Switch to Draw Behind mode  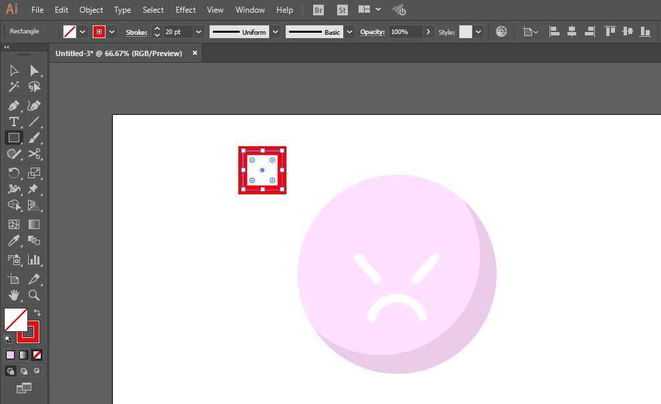pyautogui.click(x=24, y=371)
